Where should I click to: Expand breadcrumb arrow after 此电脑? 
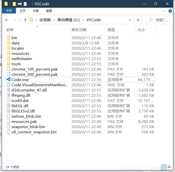coord(54,20)
